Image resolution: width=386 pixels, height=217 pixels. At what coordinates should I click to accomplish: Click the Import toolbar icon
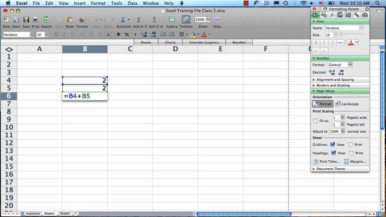click(46, 20)
